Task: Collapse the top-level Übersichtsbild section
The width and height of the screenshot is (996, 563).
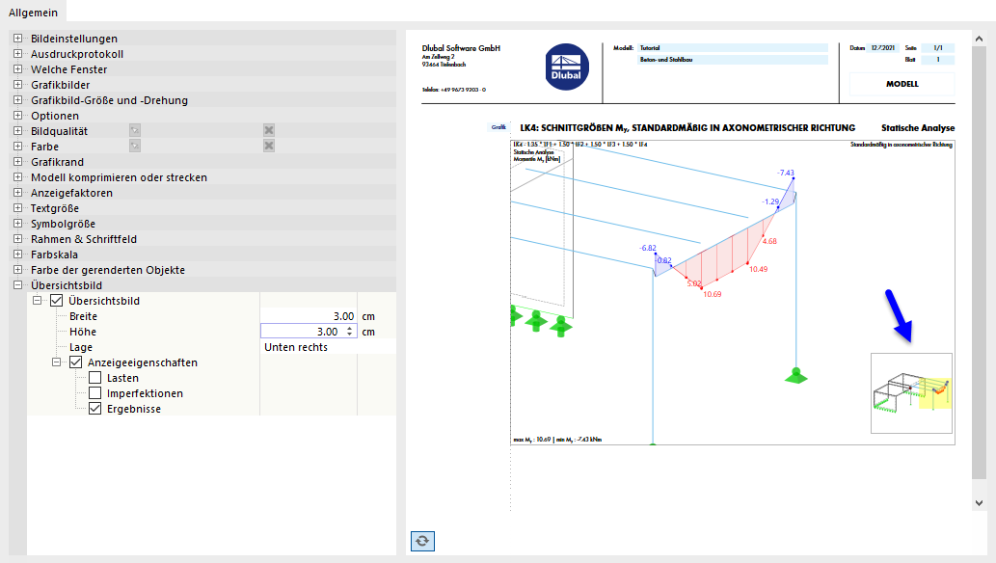Action: click(x=17, y=284)
